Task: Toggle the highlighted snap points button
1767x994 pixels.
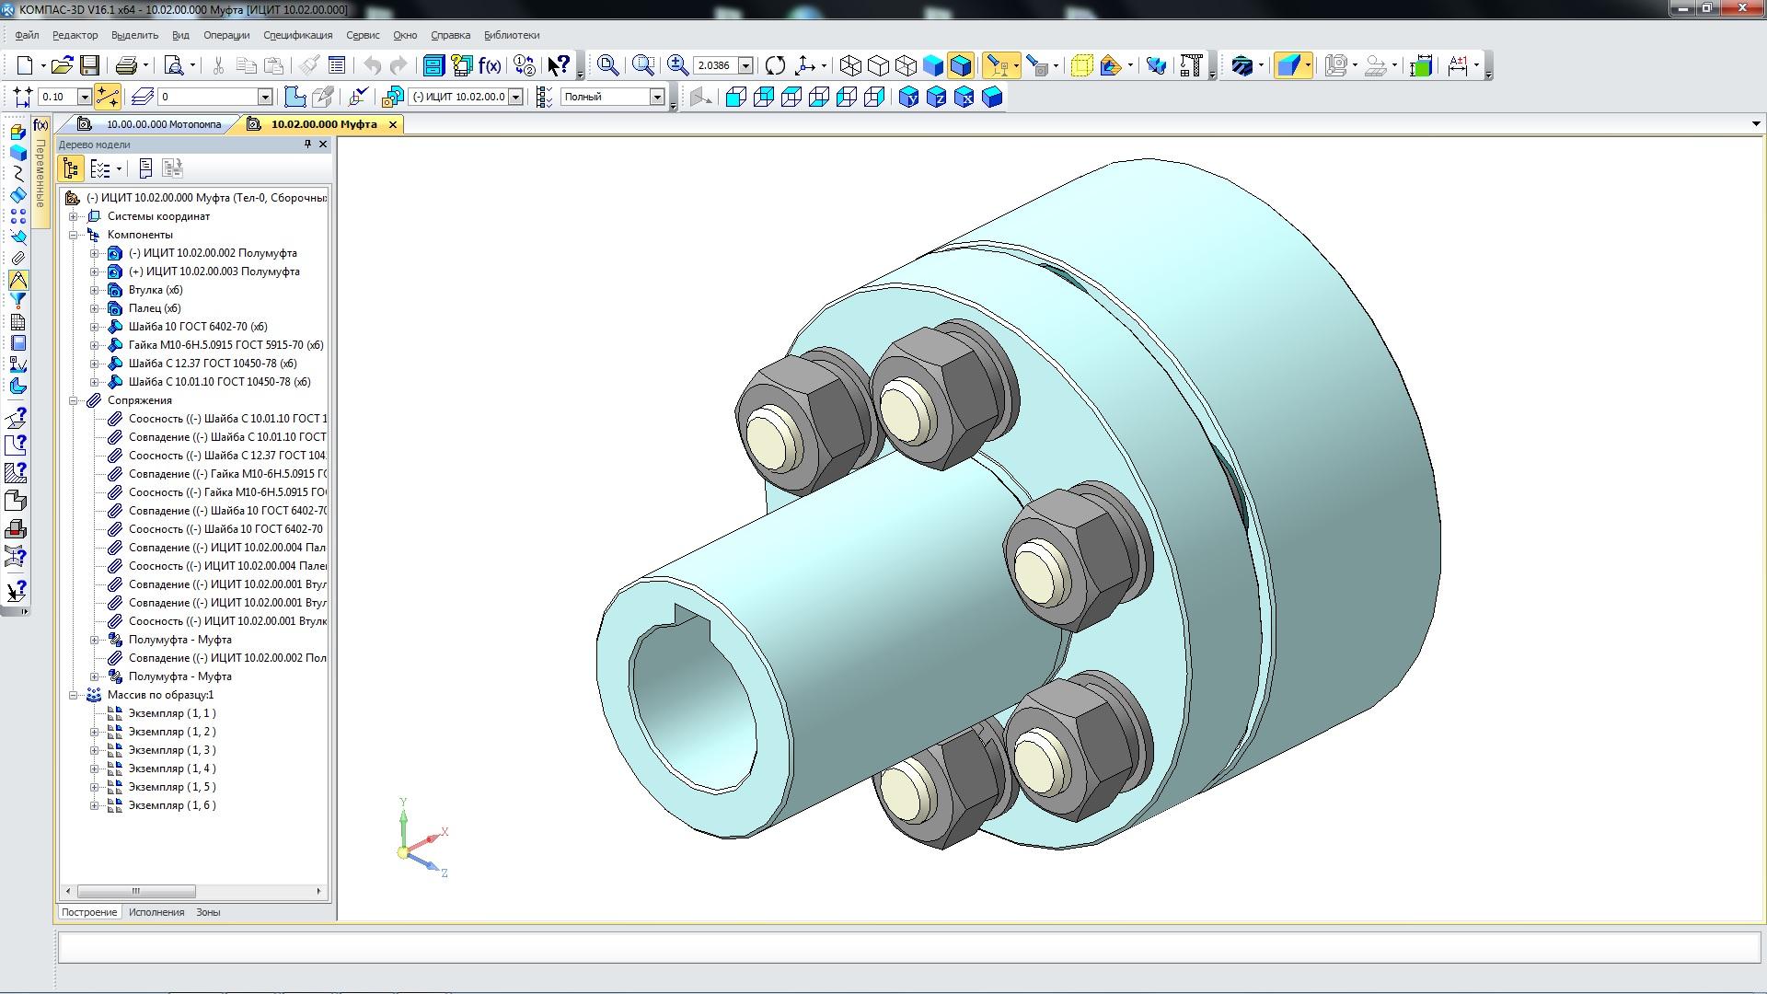Action: coord(107,97)
